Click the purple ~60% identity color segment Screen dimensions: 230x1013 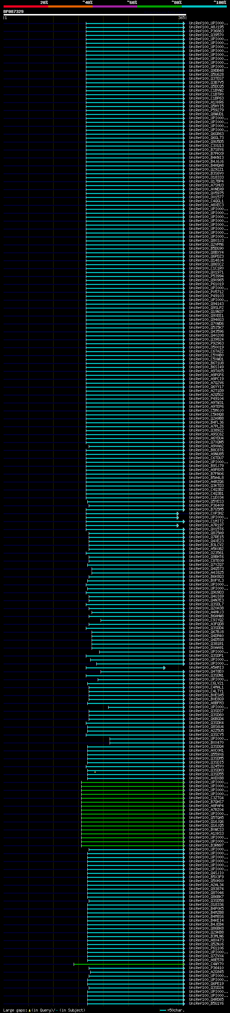[x=115, y=6]
